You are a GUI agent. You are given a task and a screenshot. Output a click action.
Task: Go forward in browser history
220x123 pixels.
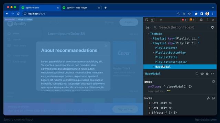click(13, 14)
